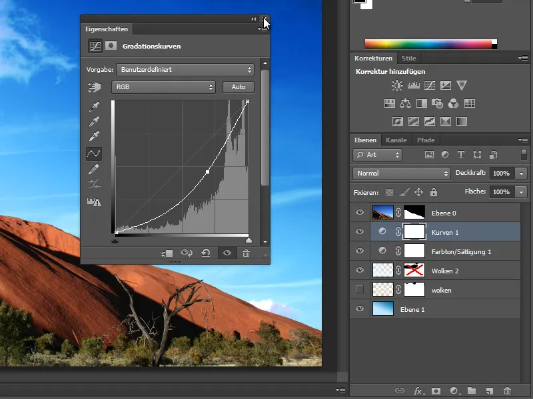Show the hidden wolken layer
533x399 pixels.
[x=360, y=289]
